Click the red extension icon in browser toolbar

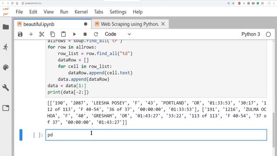click(239, 3)
